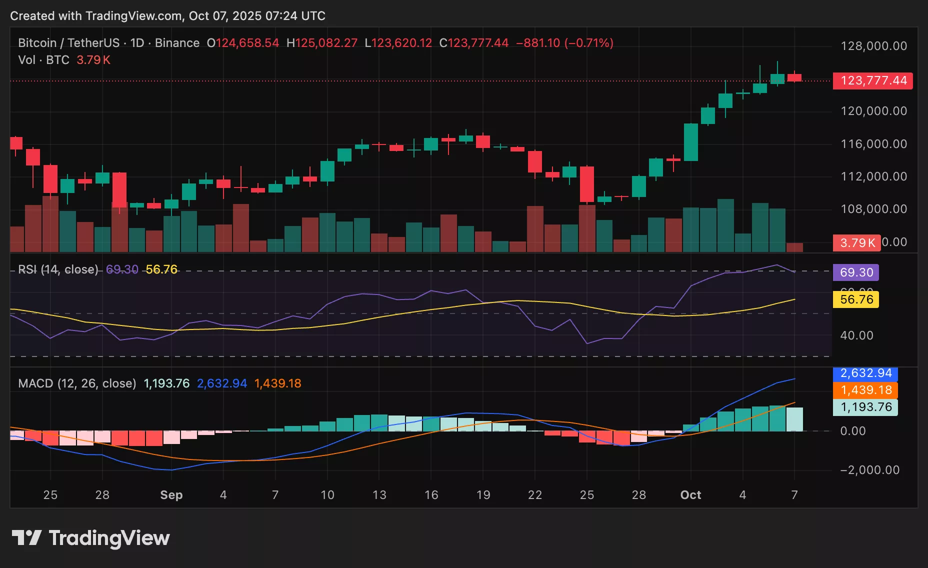This screenshot has width=928, height=568.
Task: Click the TradingView logo icon
Action: tap(26, 538)
